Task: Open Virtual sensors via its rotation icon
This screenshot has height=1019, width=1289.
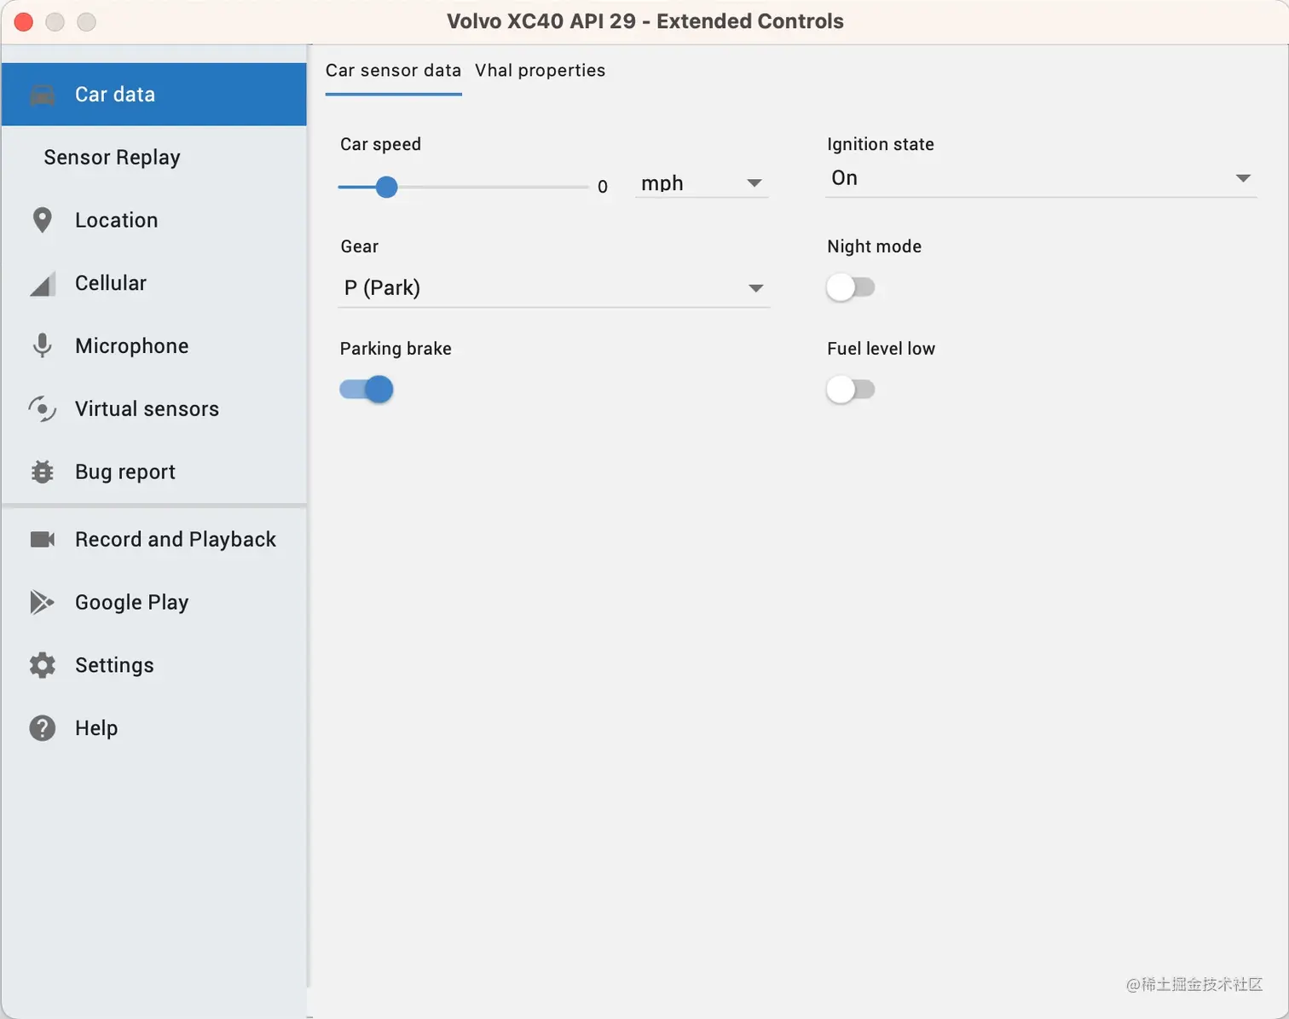Action: coord(42,408)
